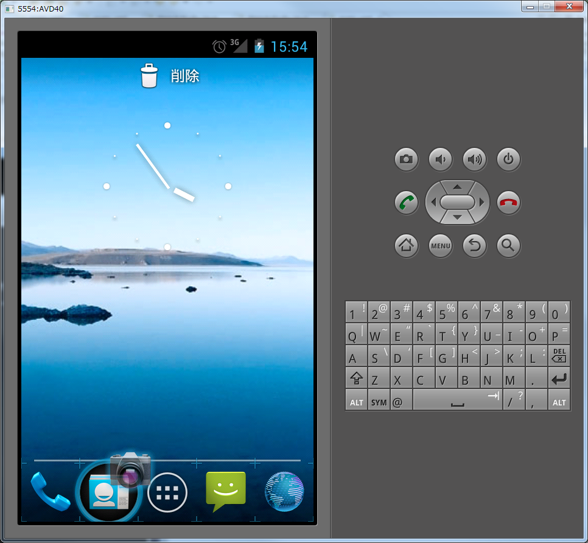Click the 5 % key
This screenshot has height=543, width=588.
coord(446,312)
